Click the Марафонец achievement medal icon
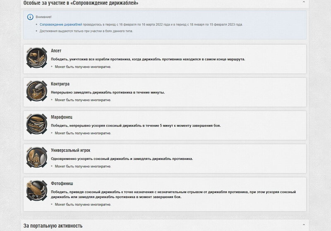Image resolution: width=331 pixels, height=231 pixels. click(36, 124)
